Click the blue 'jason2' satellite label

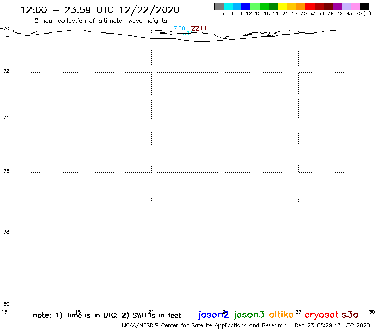(x=213, y=315)
